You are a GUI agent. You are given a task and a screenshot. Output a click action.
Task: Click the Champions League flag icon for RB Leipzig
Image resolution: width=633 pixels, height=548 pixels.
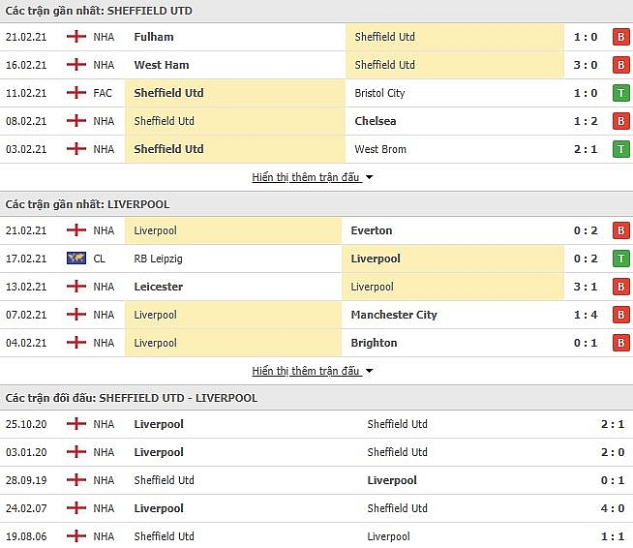pyautogui.click(x=76, y=259)
